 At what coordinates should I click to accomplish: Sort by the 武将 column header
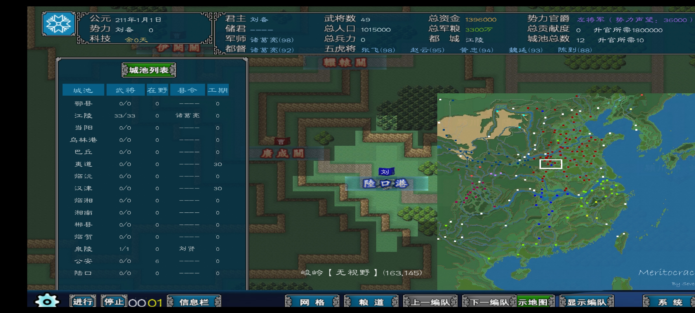(125, 90)
